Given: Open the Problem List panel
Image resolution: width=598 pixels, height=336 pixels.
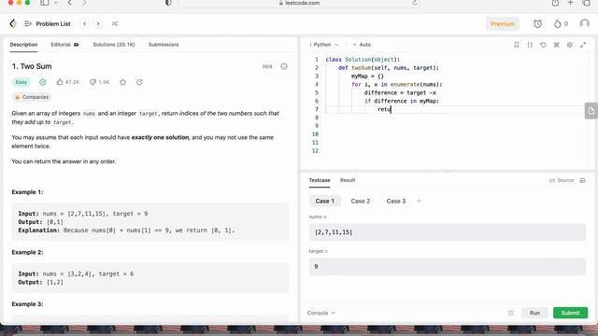Looking at the screenshot, I should pyautogui.click(x=48, y=23).
